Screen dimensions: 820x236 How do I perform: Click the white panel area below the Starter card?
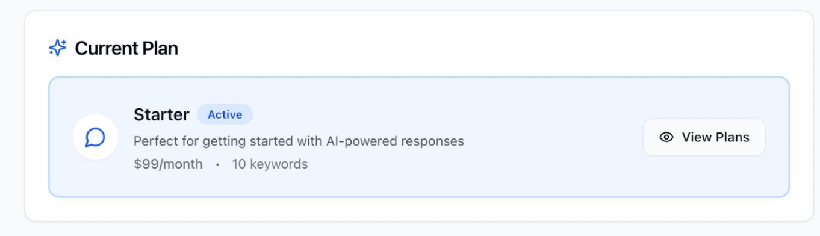click(x=419, y=209)
